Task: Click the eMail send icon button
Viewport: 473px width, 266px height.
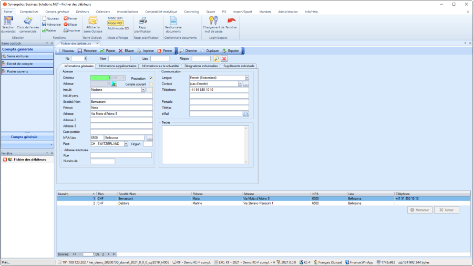Action: [245, 113]
